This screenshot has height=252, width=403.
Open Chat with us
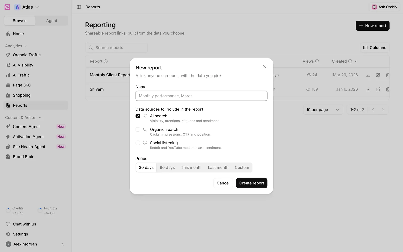point(36,224)
